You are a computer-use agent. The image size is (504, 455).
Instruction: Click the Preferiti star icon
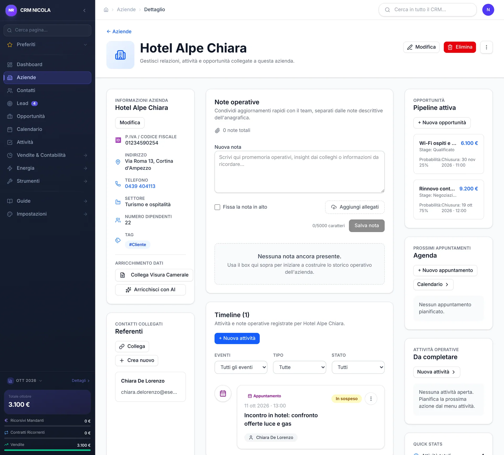click(x=10, y=45)
